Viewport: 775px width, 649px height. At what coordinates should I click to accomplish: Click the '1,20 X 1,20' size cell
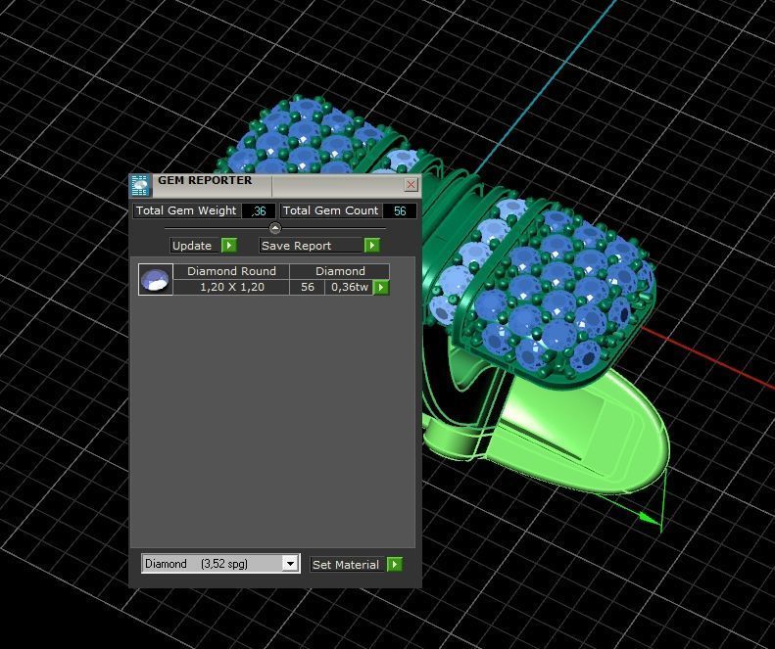231,287
